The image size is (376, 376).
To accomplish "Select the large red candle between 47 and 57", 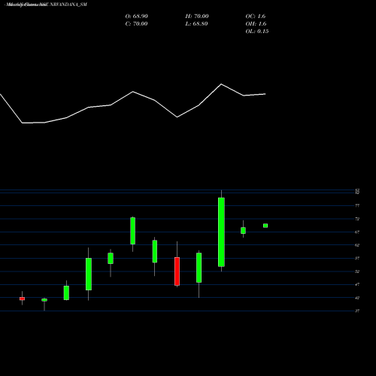I will [x=177, y=271].
